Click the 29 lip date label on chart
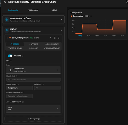Viewport: 128px width, 125px height. tap(80, 36)
